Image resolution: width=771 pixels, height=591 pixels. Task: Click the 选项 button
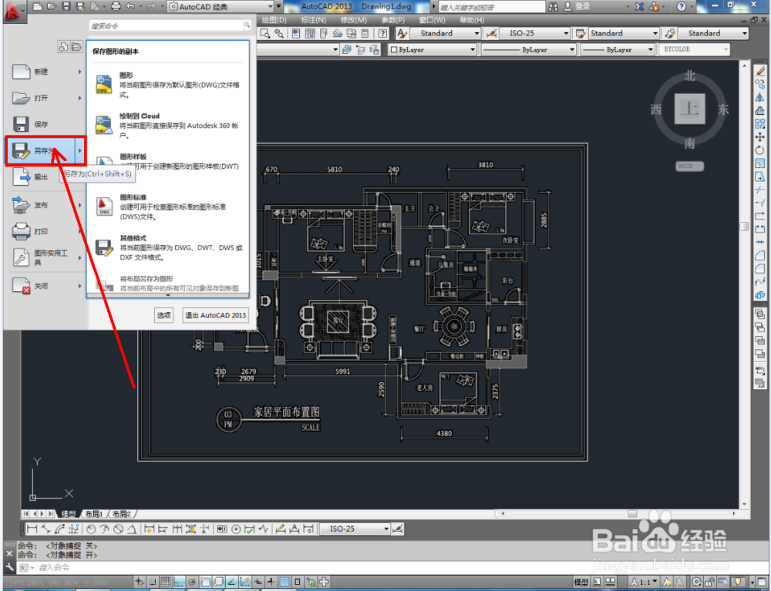coord(163,315)
